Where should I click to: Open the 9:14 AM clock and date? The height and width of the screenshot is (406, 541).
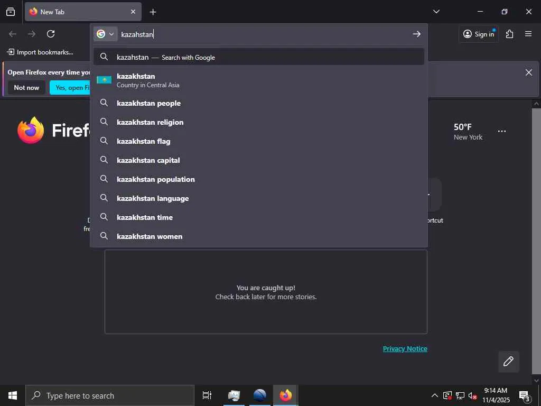[x=496, y=395]
